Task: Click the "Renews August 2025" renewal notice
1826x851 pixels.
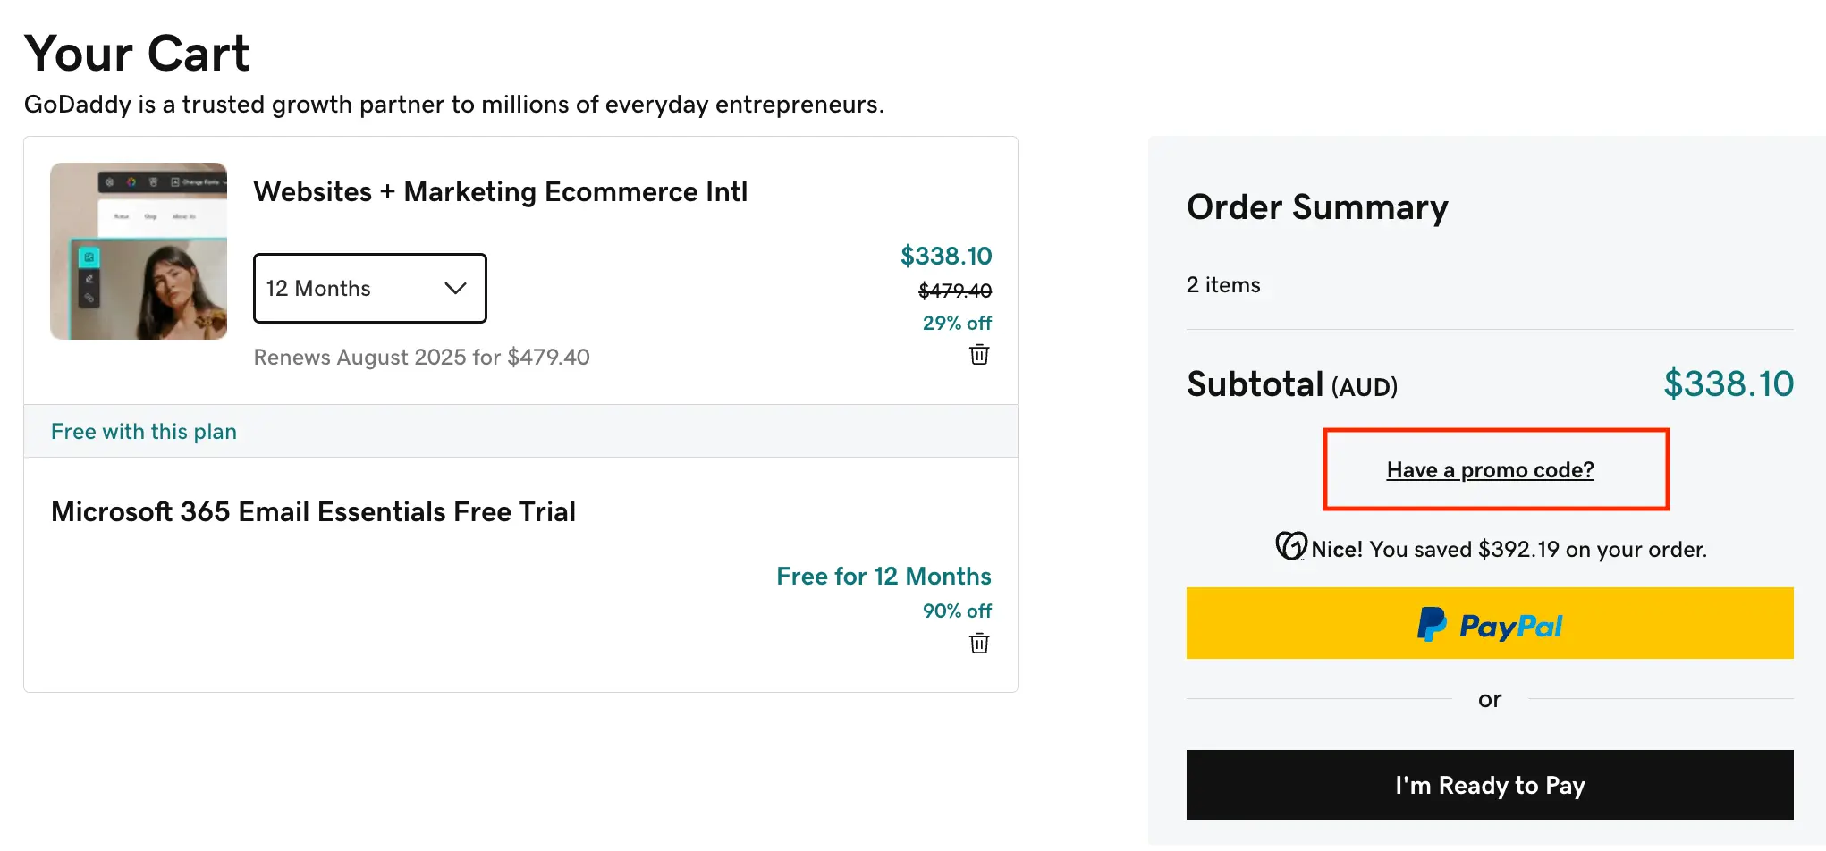Action: coord(421,358)
